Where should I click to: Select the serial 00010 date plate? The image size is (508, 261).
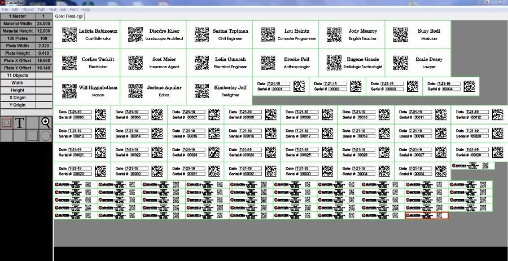(366, 114)
